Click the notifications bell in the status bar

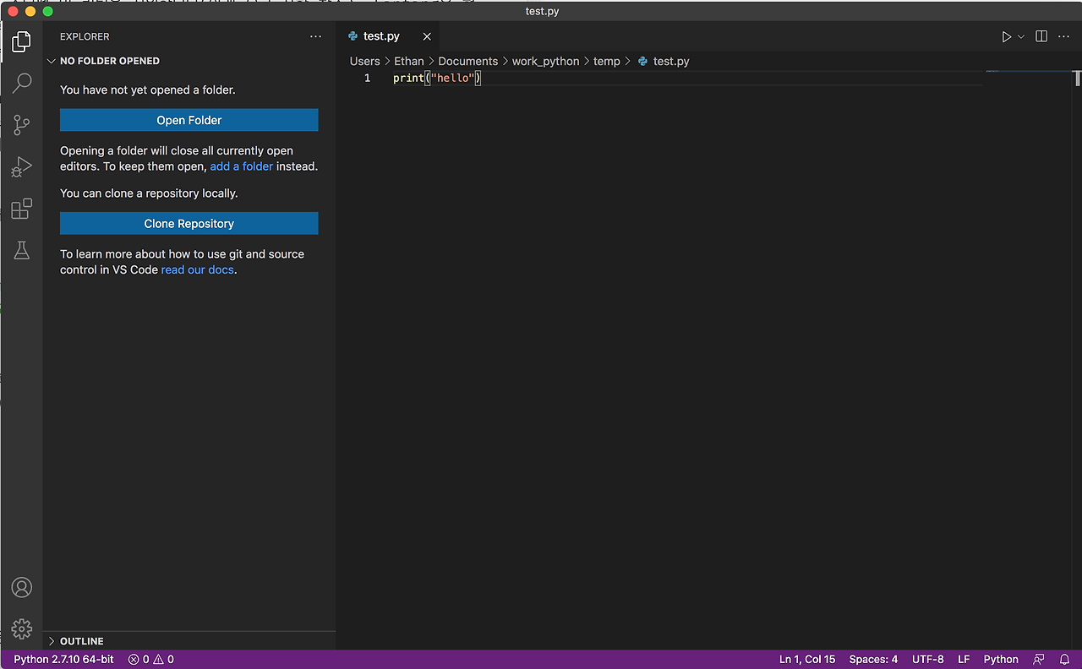pyautogui.click(x=1064, y=659)
